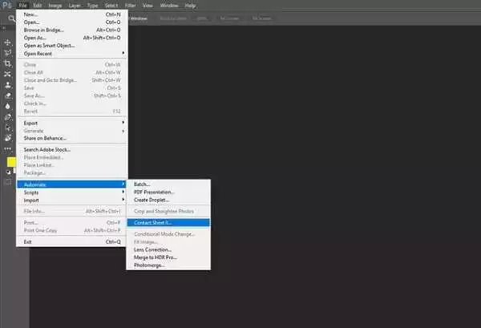The width and height of the screenshot is (481, 328).
Task: Choose Conditional Mode Change...
Action: tap(168, 234)
